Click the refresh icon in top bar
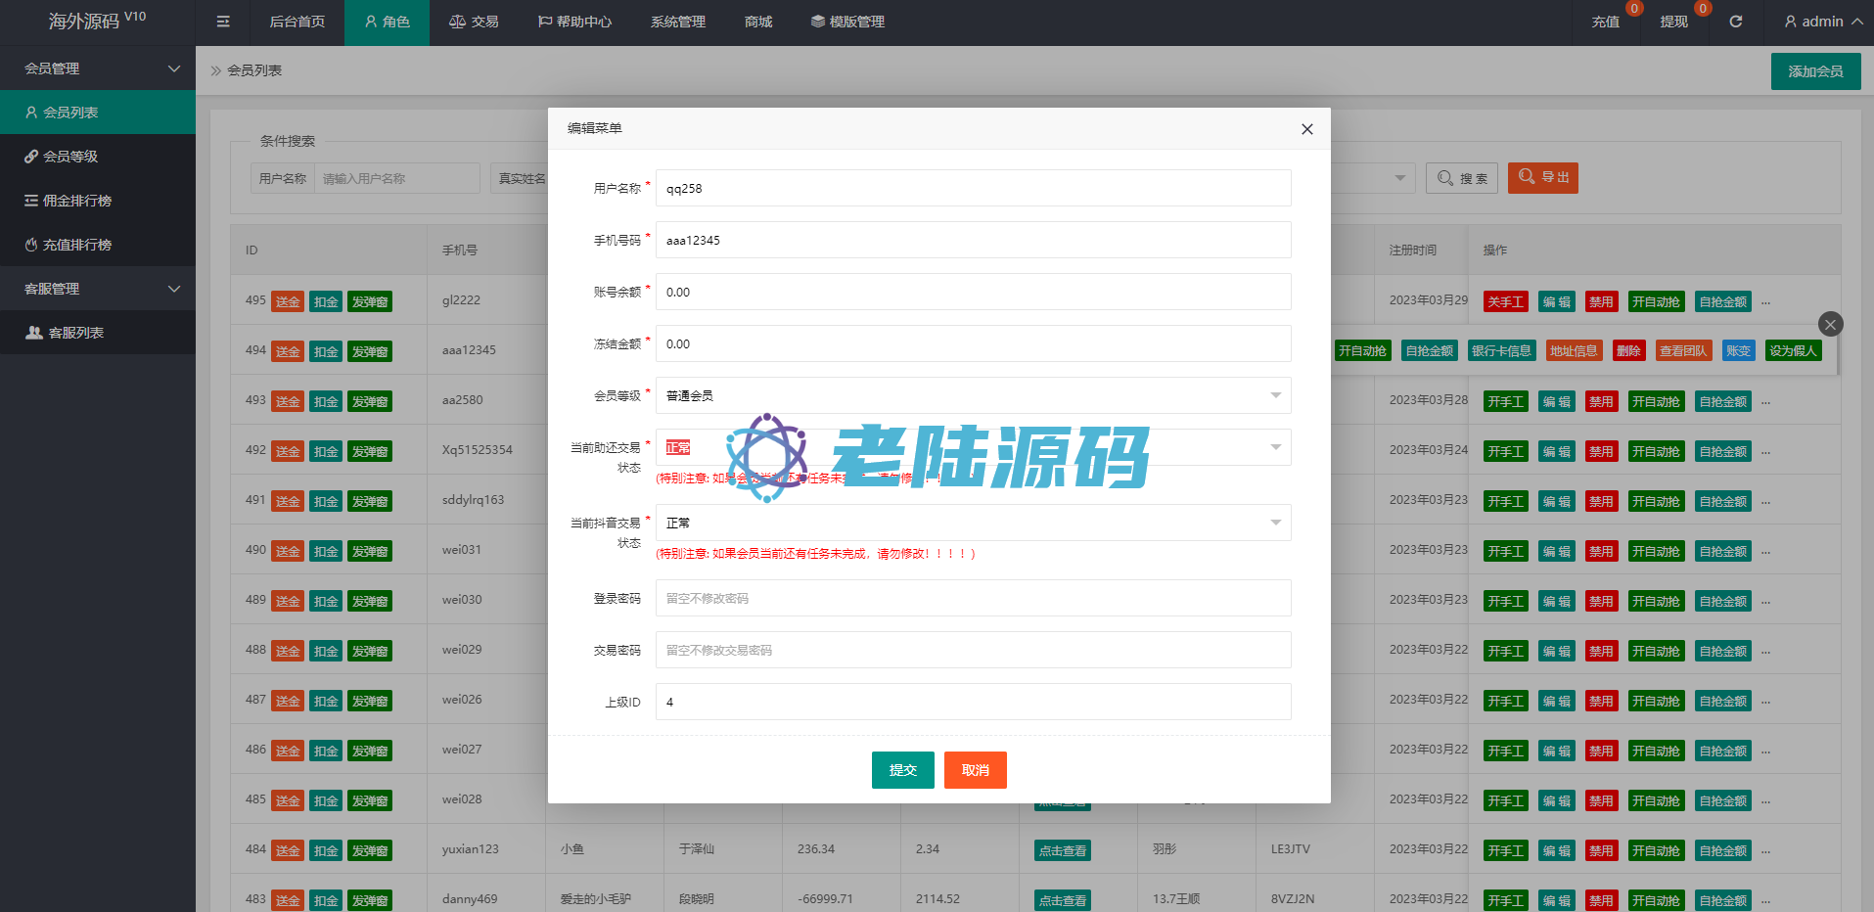 [x=1736, y=22]
